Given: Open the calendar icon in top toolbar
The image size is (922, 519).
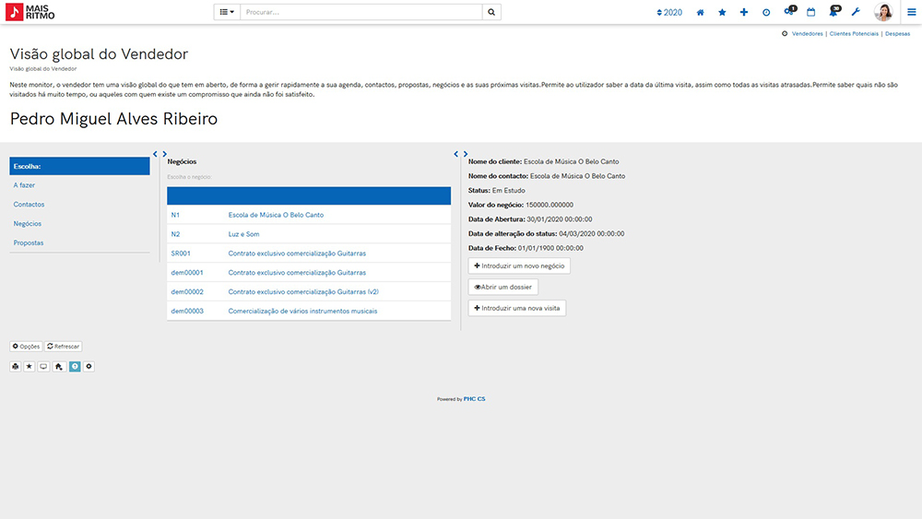Looking at the screenshot, I should click(810, 12).
